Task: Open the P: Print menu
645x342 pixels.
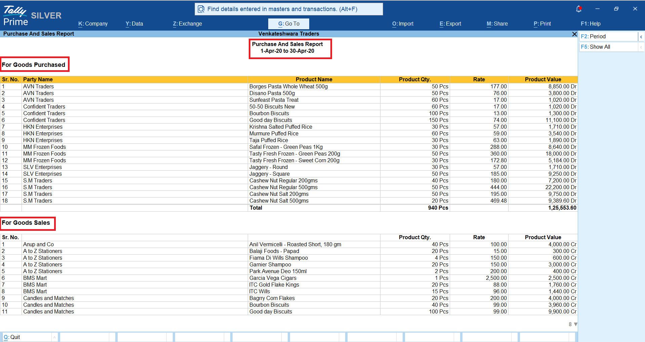Action: [x=542, y=24]
